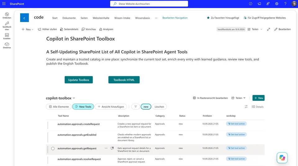Open Analysen in the toolbar
The width and height of the screenshot is (298, 166).
(106, 29)
